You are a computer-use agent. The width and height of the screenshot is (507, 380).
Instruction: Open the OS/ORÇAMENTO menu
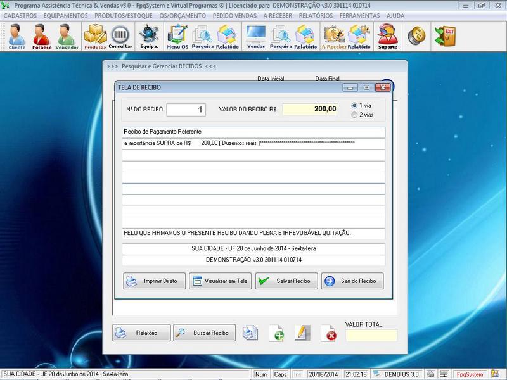coord(183,16)
